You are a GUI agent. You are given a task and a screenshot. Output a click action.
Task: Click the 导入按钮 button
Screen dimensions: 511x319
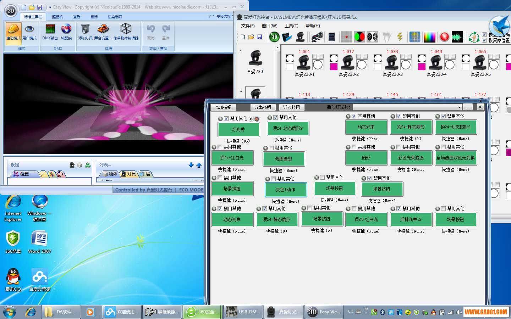(x=291, y=107)
